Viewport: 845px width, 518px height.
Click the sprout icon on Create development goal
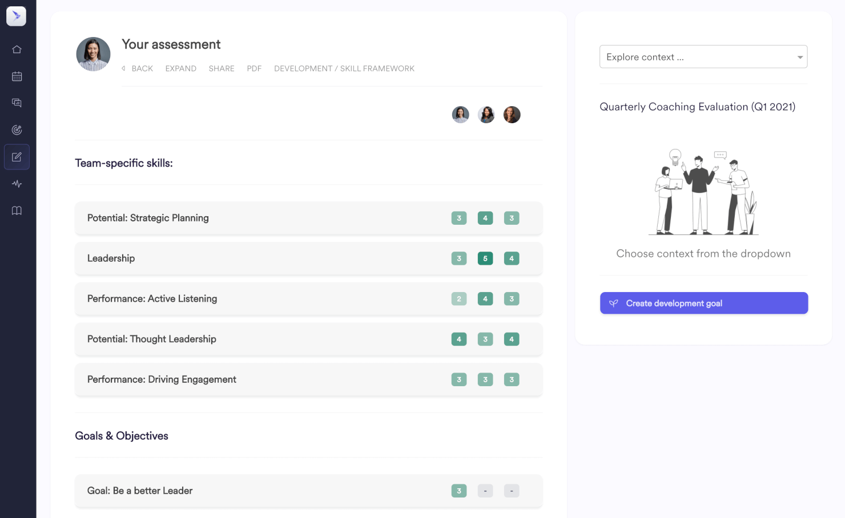pos(614,303)
